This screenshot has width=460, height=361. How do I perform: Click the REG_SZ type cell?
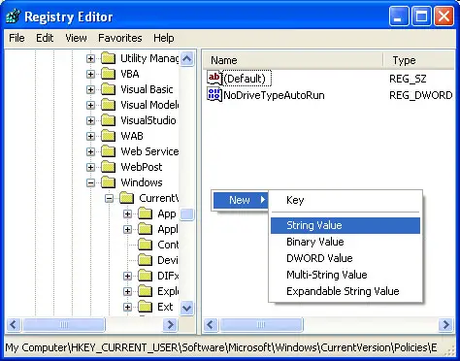point(408,79)
